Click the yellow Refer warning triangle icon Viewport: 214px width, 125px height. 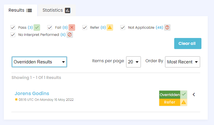pos(110,28)
